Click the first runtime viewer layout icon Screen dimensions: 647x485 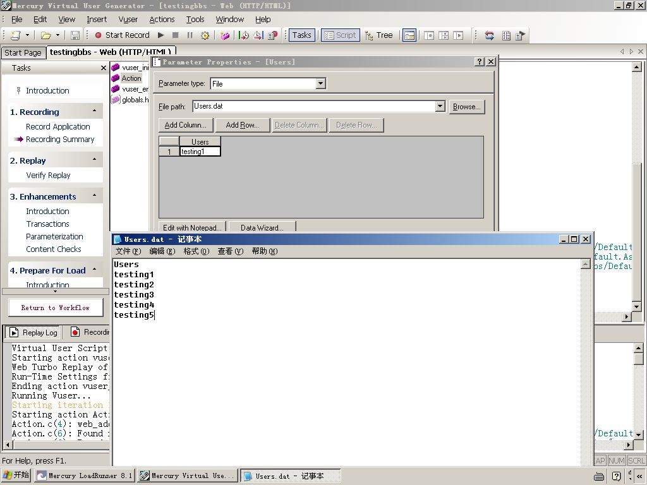[x=429, y=35]
